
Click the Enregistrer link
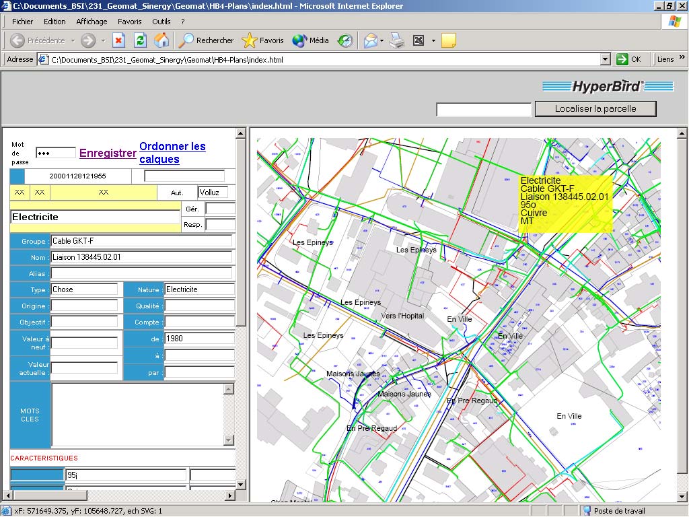coord(108,153)
